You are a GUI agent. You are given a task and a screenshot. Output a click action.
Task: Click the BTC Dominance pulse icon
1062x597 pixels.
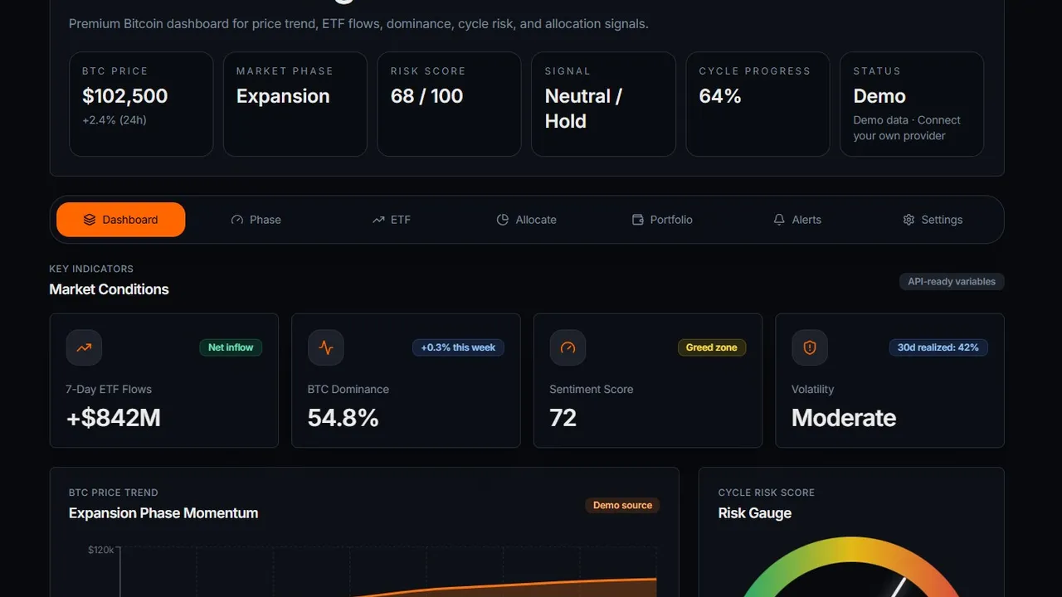326,348
